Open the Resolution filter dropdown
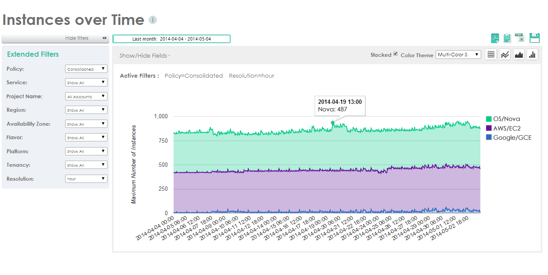Viewport: 548px width, 275px height. tap(86, 179)
